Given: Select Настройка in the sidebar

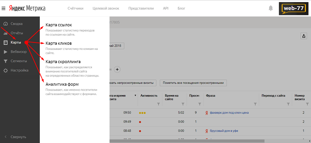Looking at the screenshot, I should coord(20,70).
